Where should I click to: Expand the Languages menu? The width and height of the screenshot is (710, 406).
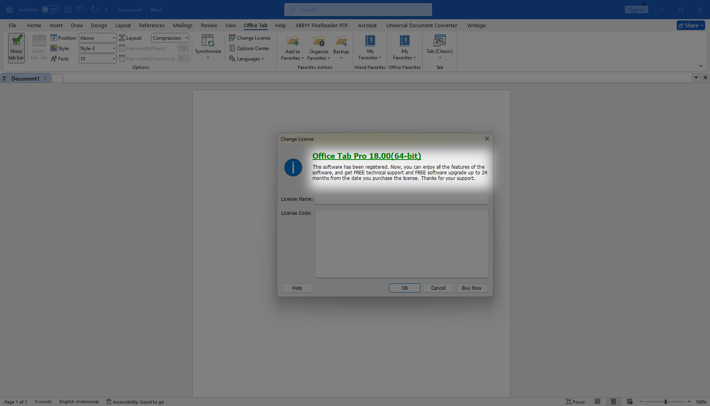(247, 59)
